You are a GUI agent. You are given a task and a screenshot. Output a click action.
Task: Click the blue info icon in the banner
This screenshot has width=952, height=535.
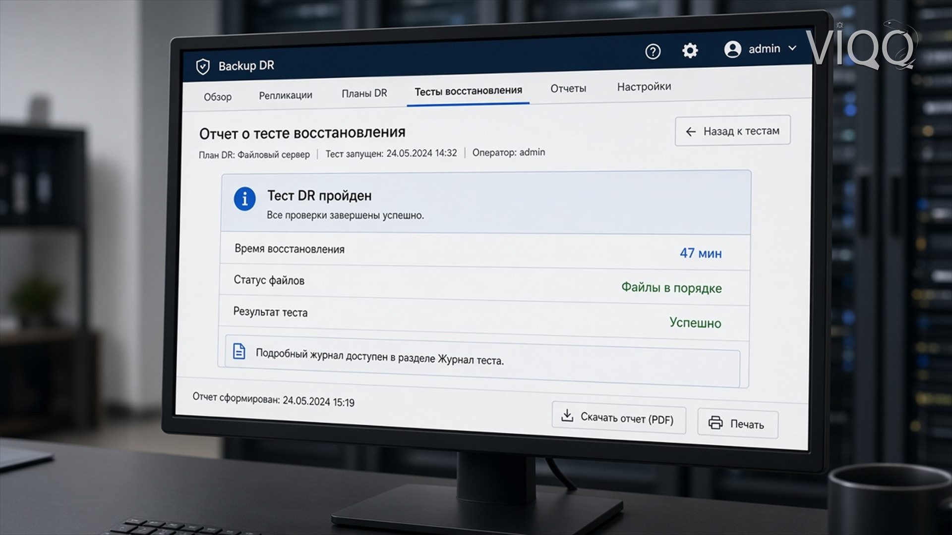coord(244,199)
